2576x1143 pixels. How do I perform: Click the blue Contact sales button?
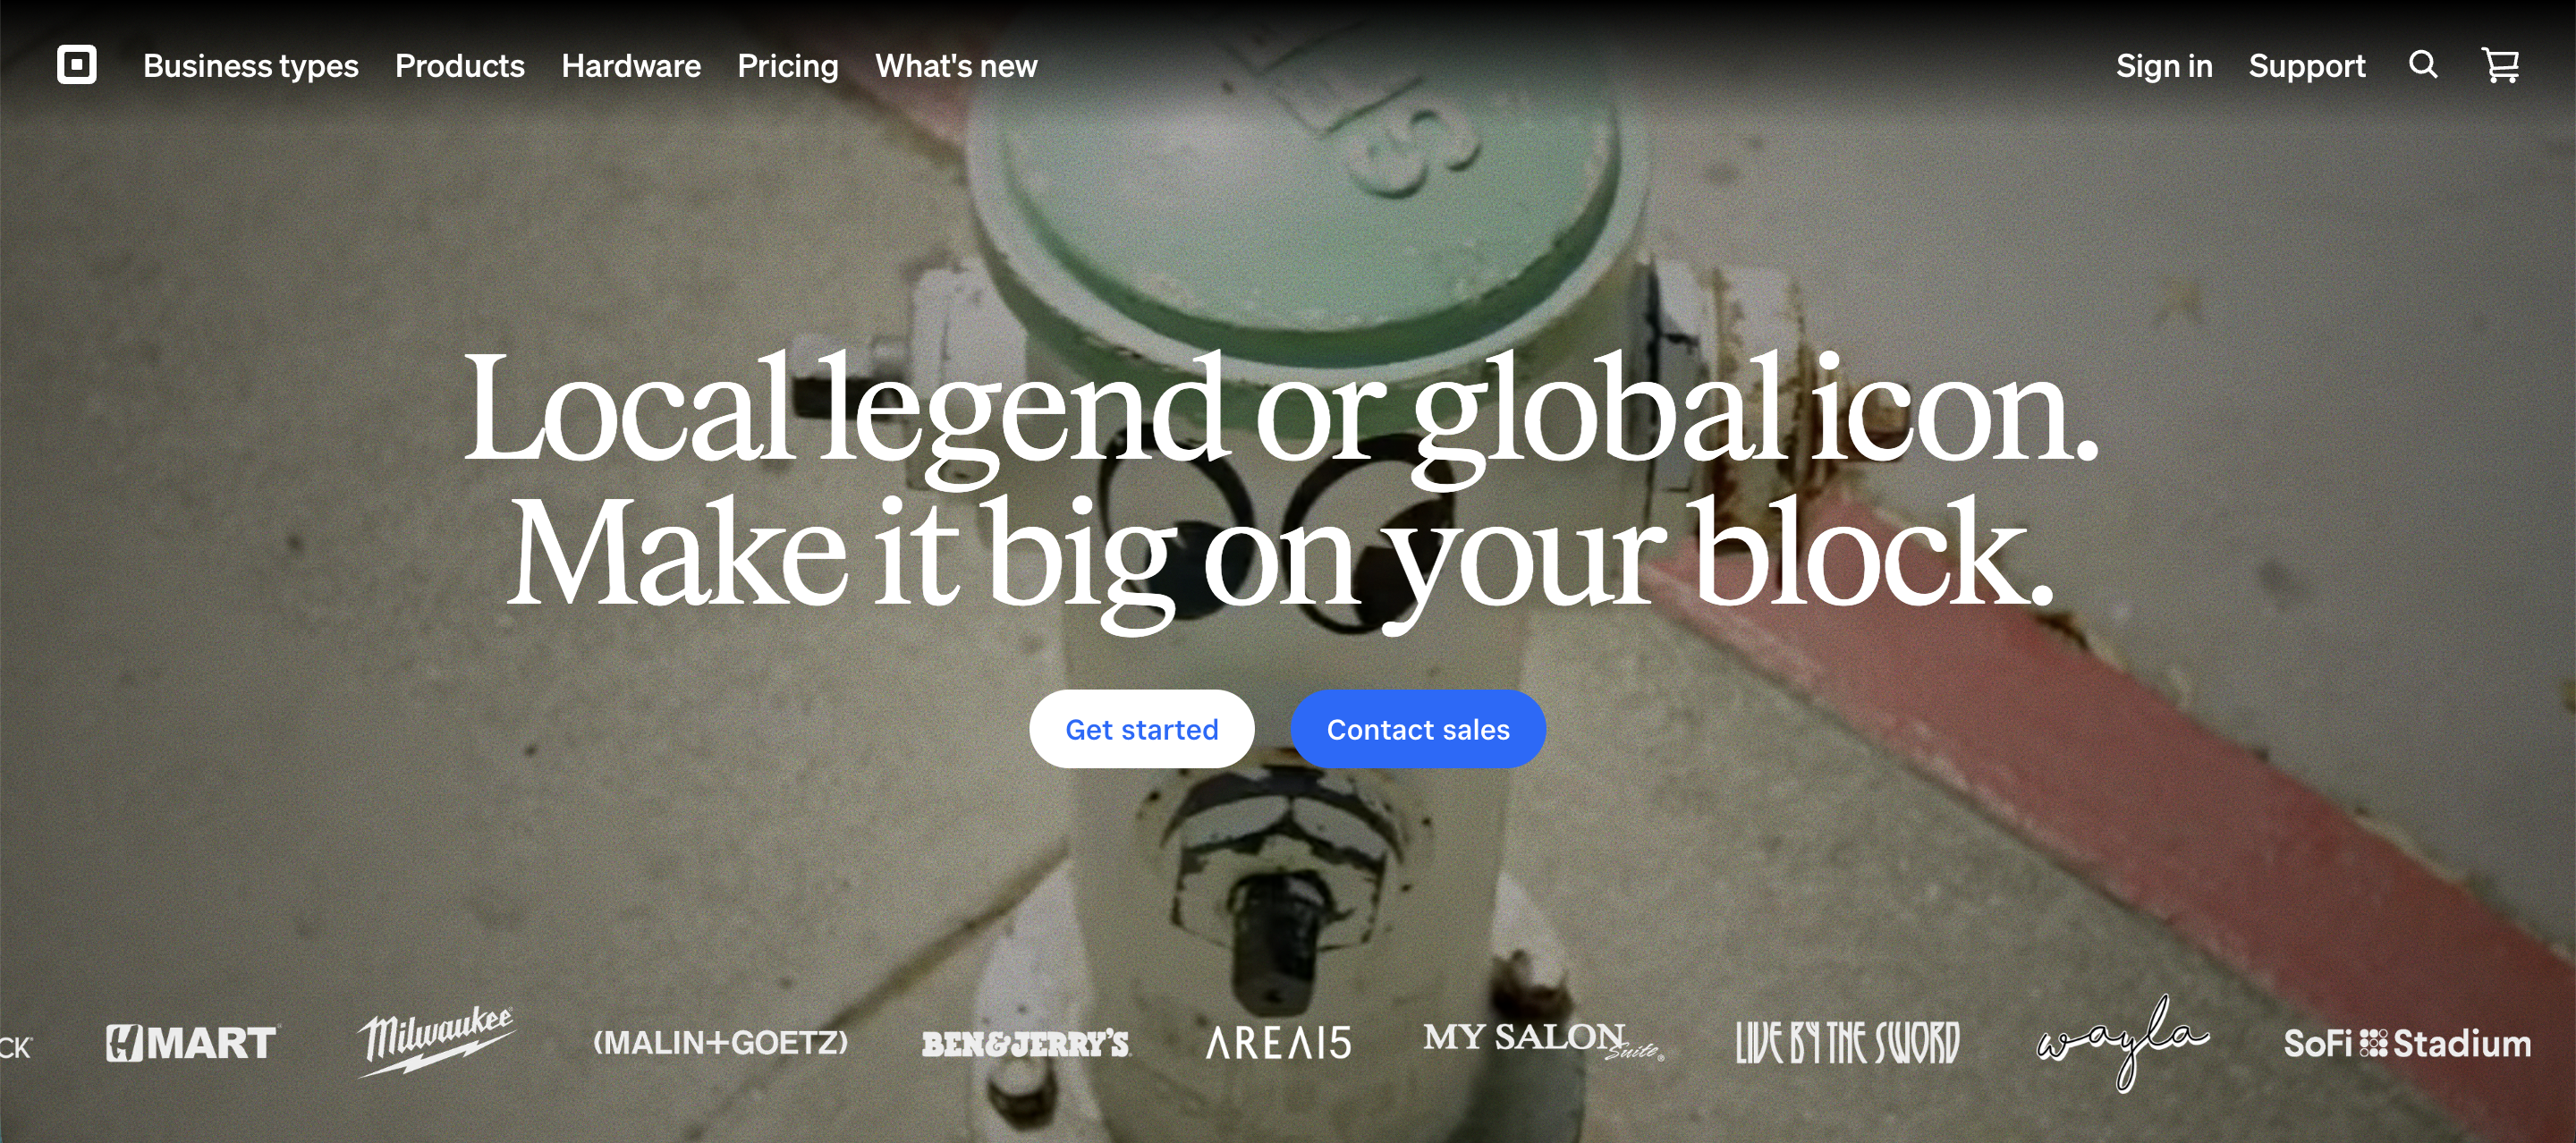tap(1418, 729)
